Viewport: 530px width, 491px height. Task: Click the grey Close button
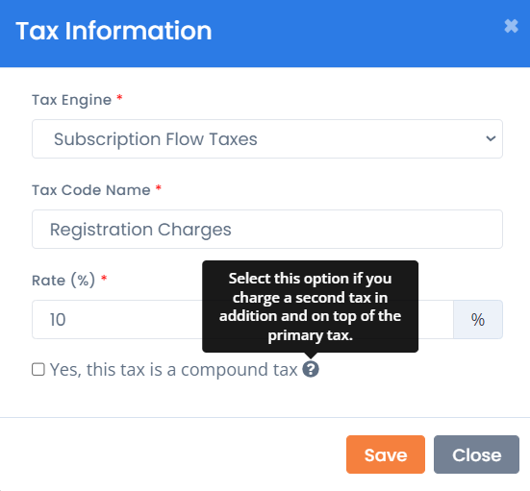[x=476, y=454]
